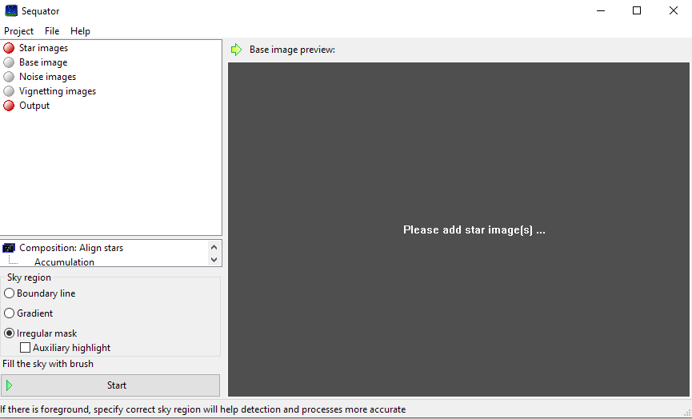Click the Composition: Align stars entry
The image size is (692, 419).
(71, 248)
